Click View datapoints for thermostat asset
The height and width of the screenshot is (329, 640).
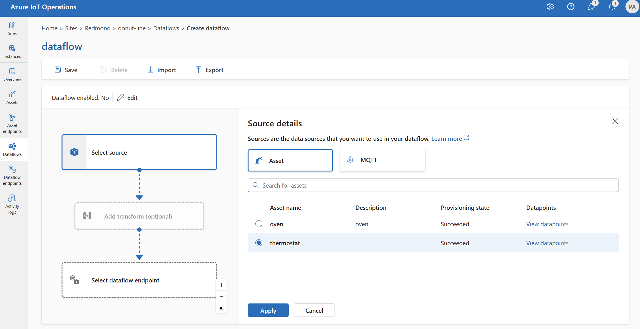547,242
